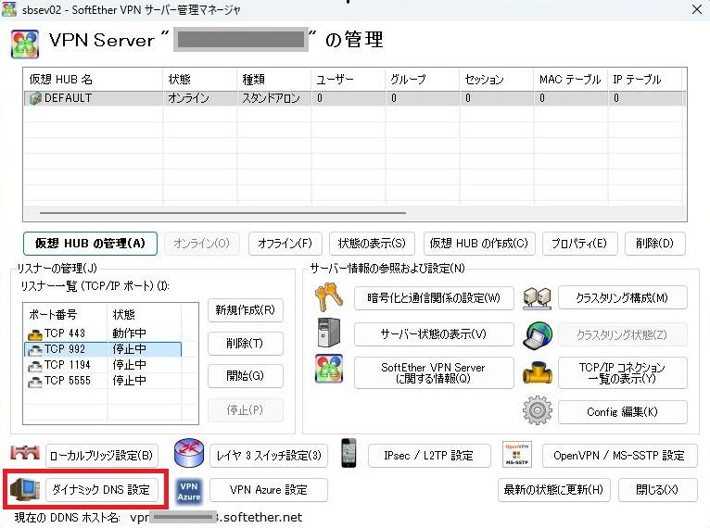
Task: Click the 仮想 HUB 名 column header
Action: [x=93, y=80]
